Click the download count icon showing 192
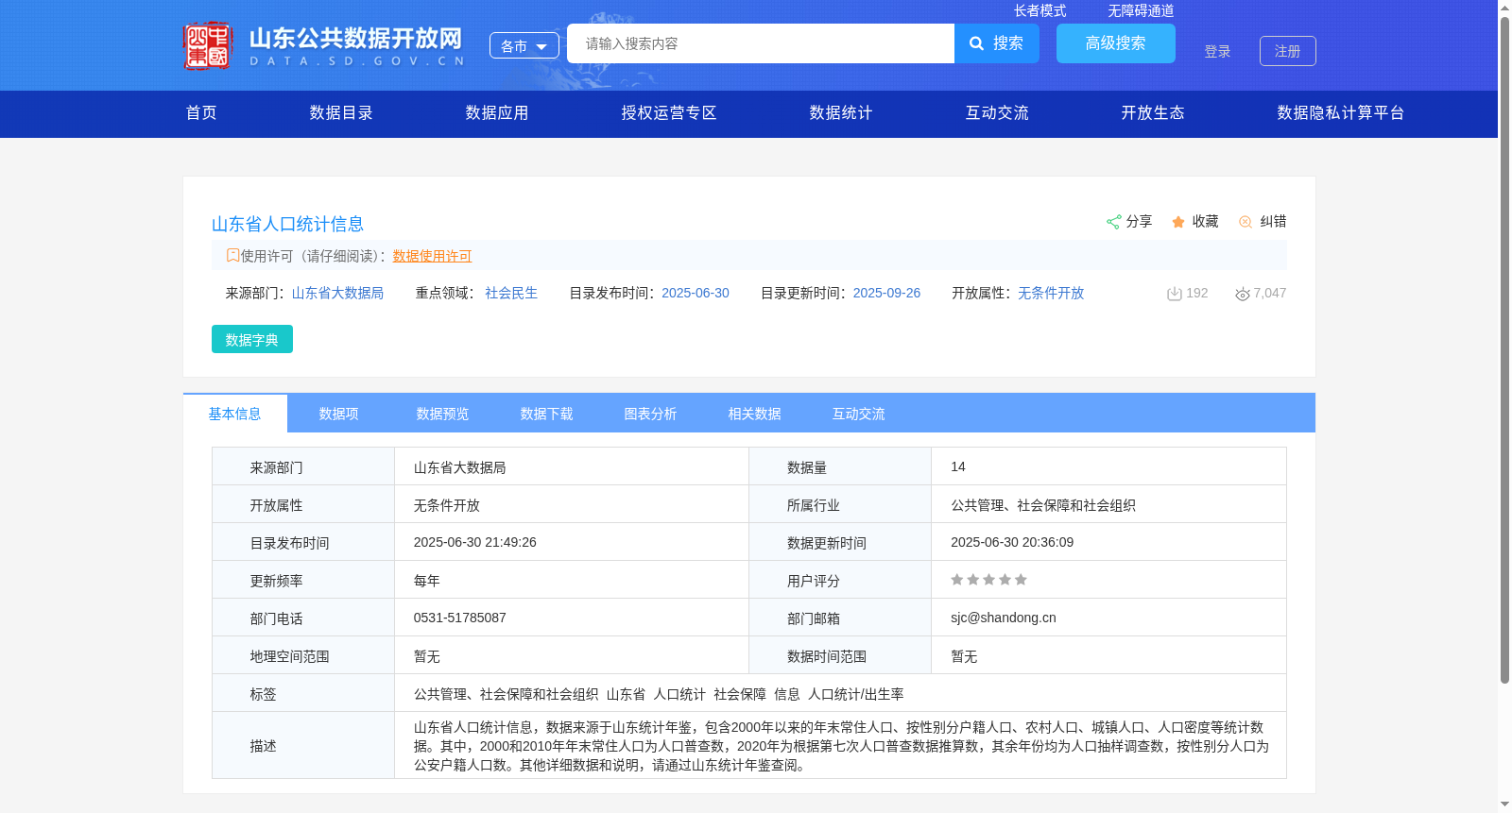 1175,294
